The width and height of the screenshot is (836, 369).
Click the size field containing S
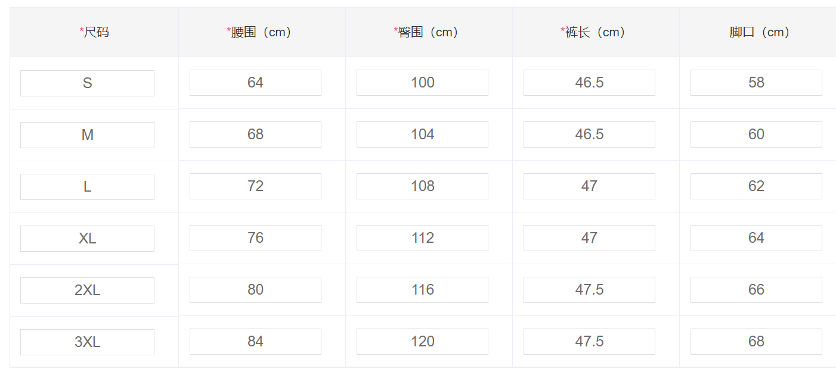(x=87, y=83)
